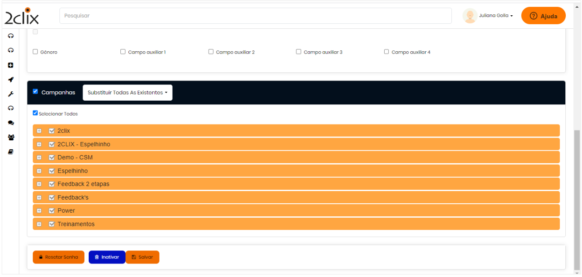The height and width of the screenshot is (277, 582).
Task: Expand the Demo - CSM campaign node
Action: [39, 158]
